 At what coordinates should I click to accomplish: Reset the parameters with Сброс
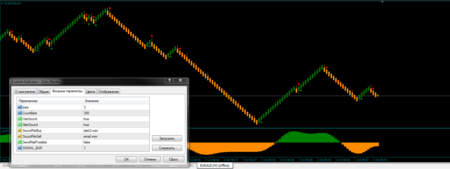[174, 159]
